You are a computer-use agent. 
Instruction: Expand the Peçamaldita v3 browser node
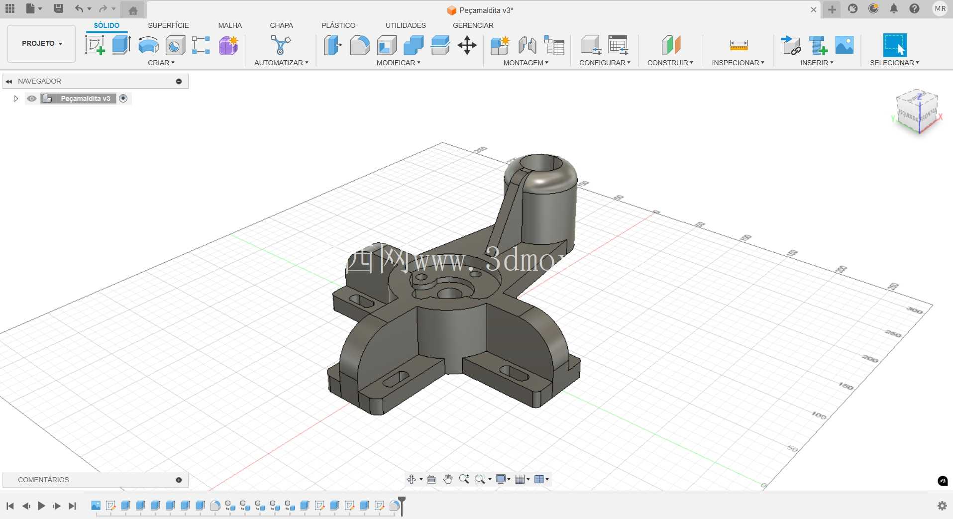(x=16, y=99)
